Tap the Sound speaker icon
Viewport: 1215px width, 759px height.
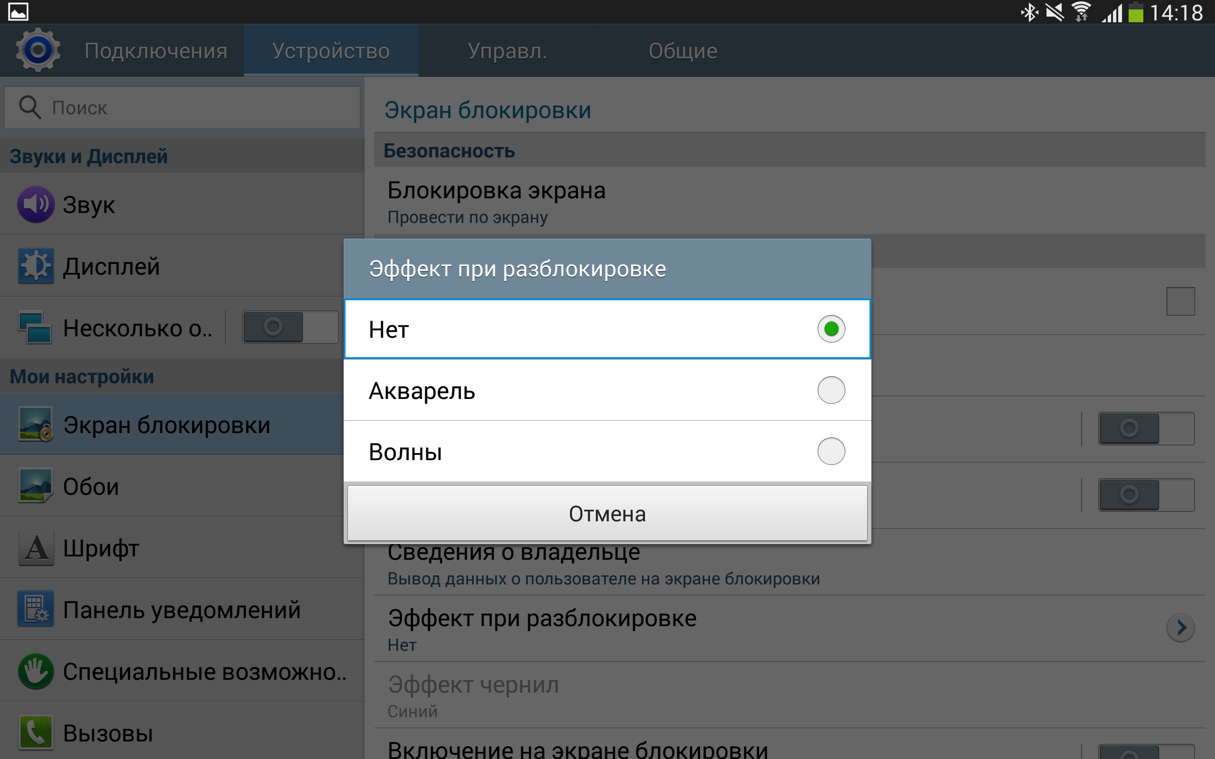point(36,204)
